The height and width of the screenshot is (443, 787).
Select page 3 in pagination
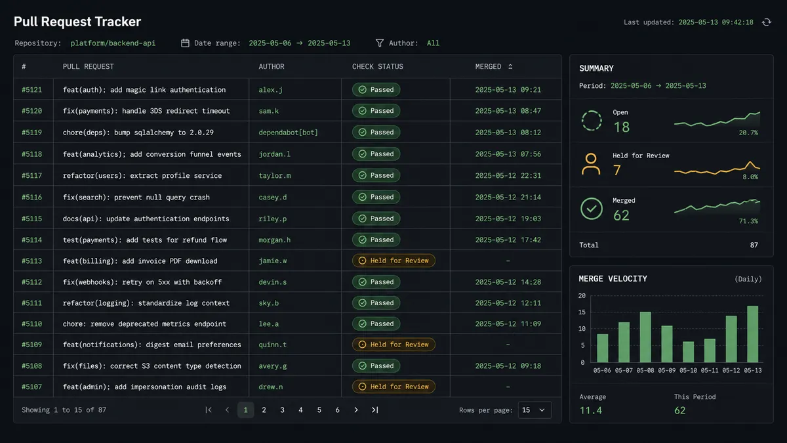pos(283,410)
